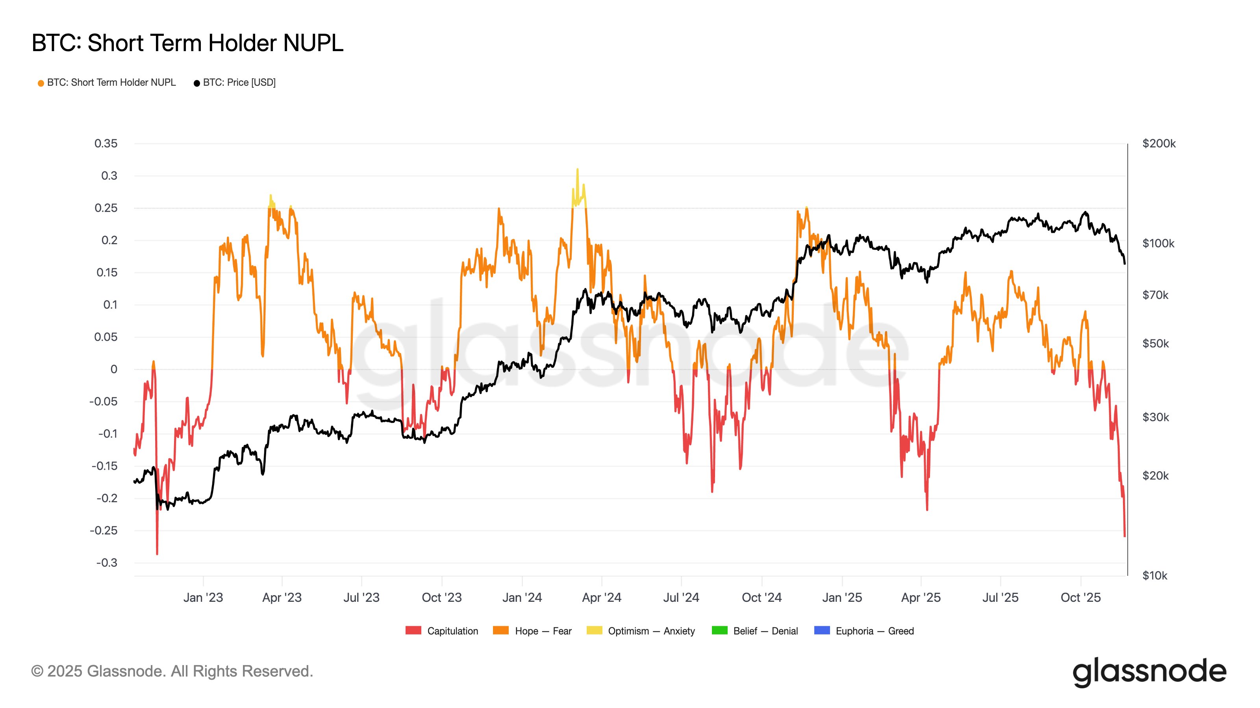1260x708 pixels.
Task: Toggle the Capitulation legend label
Action: (452, 631)
